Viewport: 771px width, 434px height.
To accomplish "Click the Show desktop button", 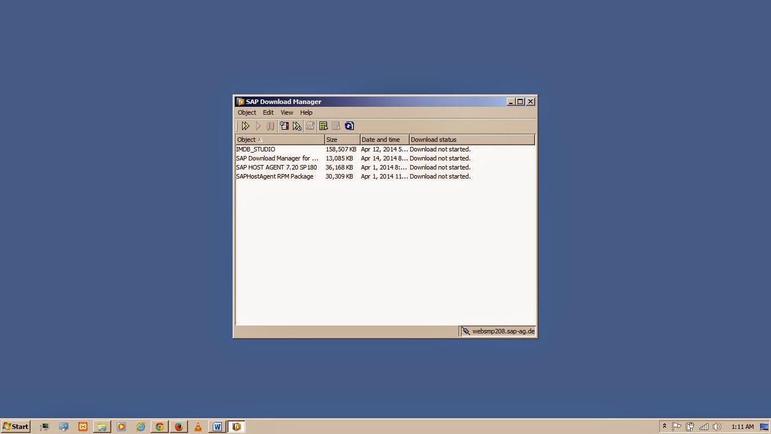I will point(765,427).
